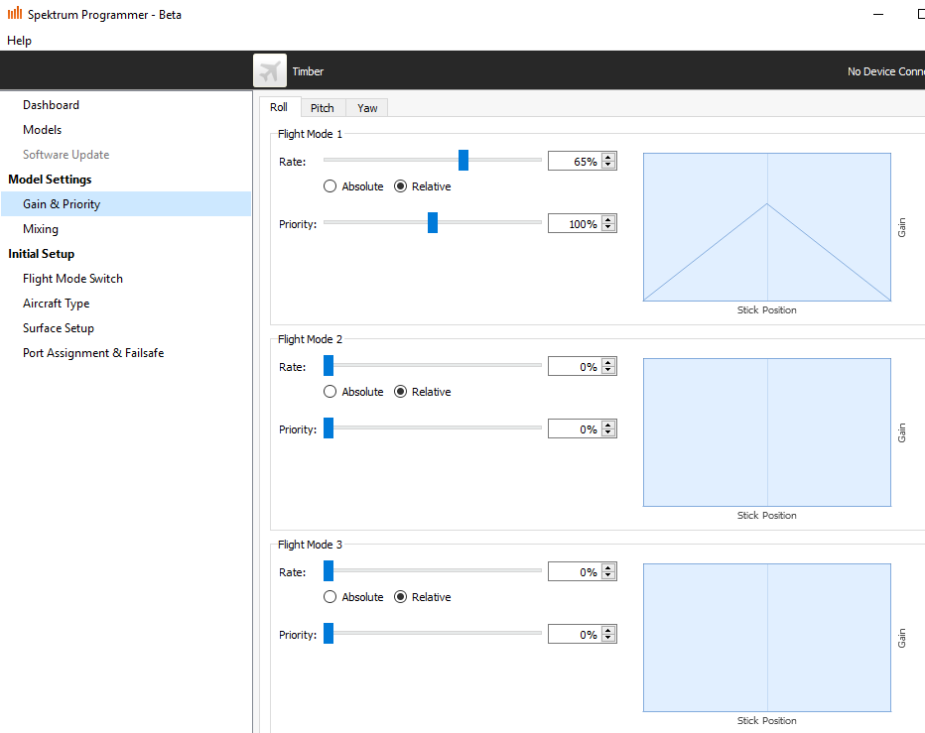925x733 pixels.
Task: Click the Model Settings heading
Action: tap(51, 180)
